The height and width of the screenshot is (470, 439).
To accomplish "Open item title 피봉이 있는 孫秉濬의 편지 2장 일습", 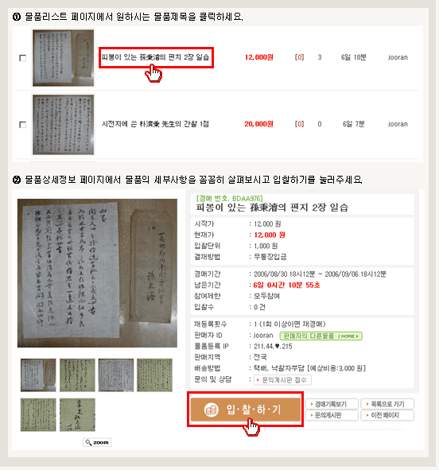I will [155, 57].
